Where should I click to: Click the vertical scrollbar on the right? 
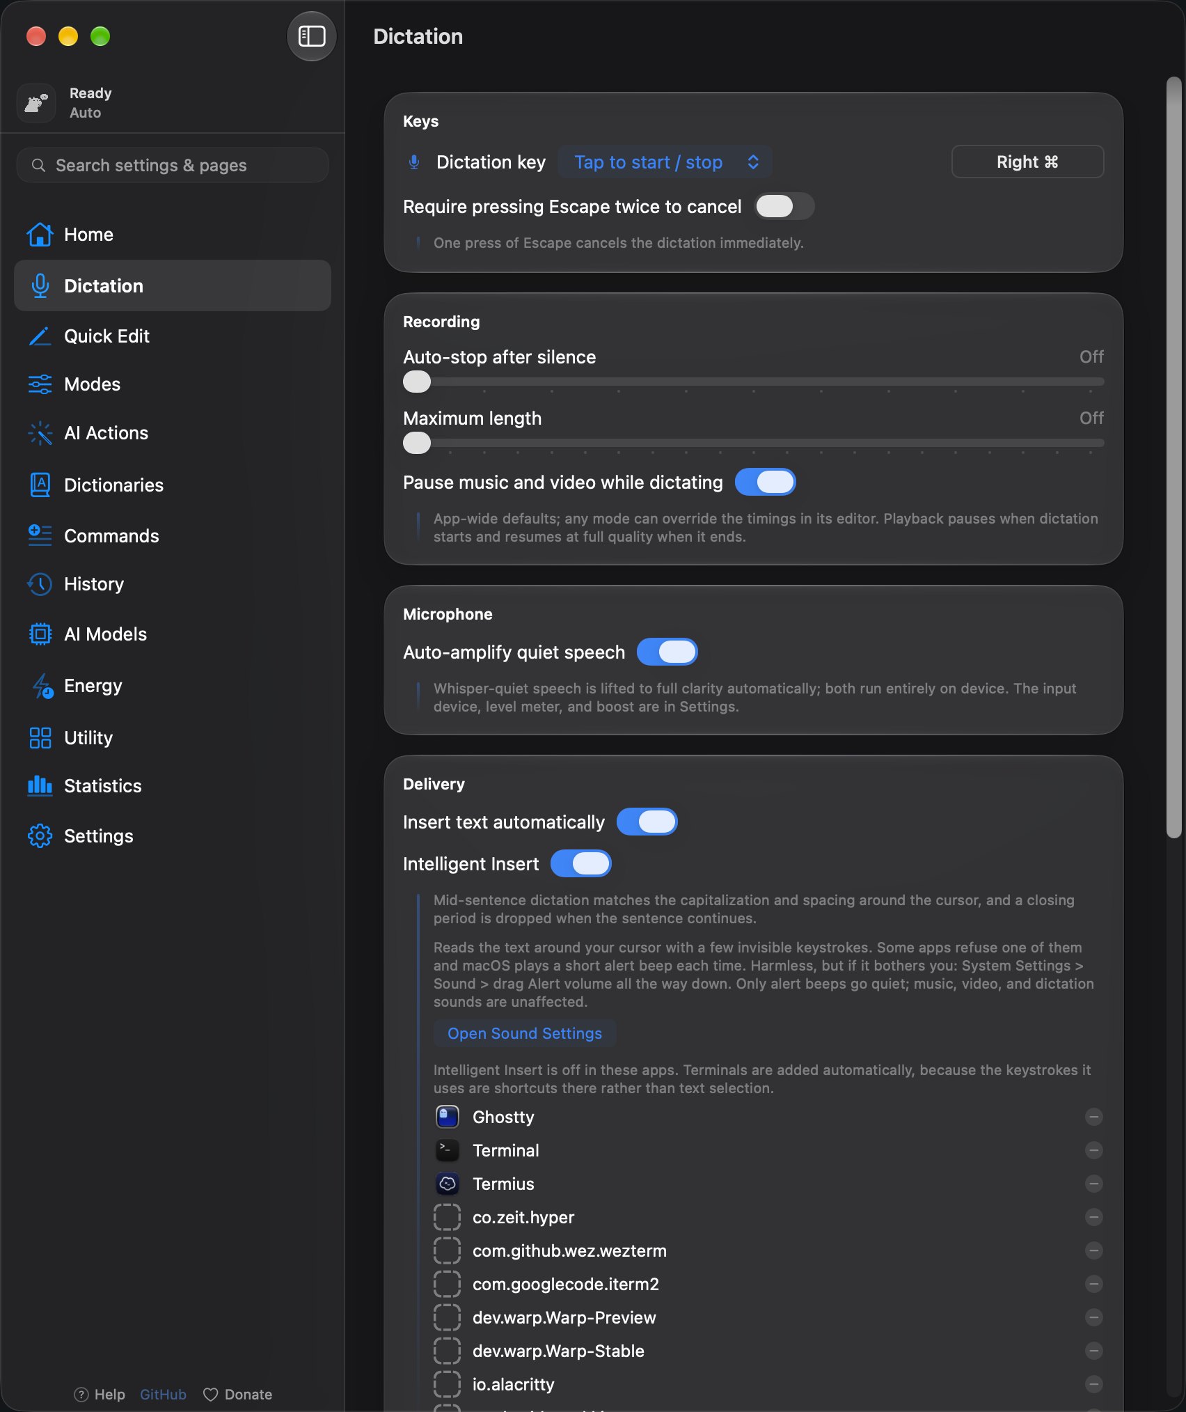[x=1174, y=457]
